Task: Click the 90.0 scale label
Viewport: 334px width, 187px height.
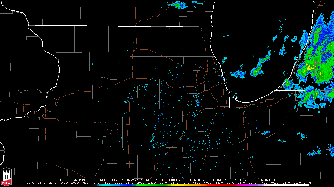Action: pyautogui.click(x=297, y=183)
